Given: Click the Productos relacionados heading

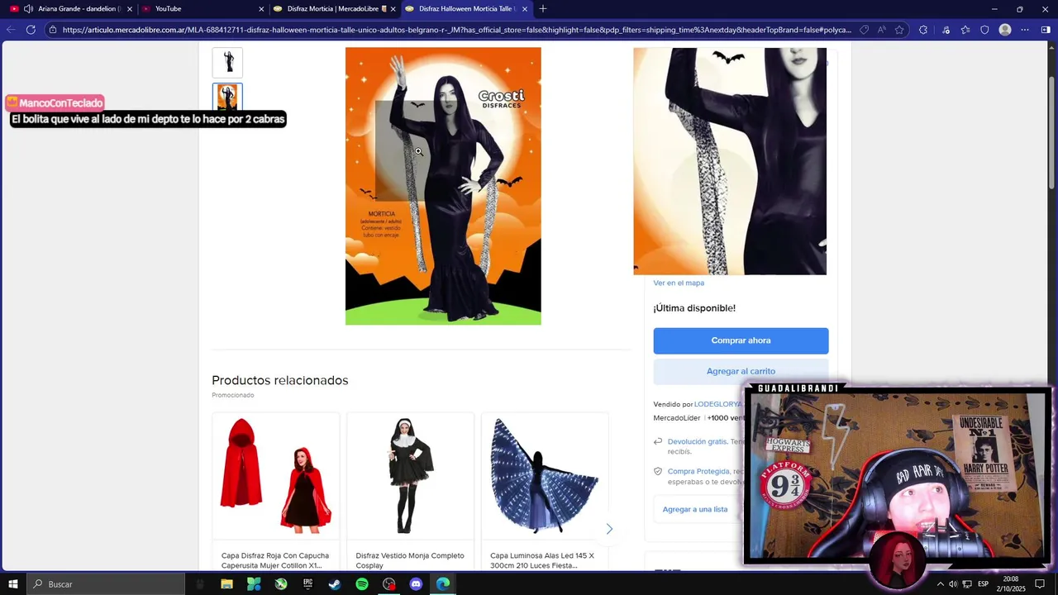Looking at the screenshot, I should (x=279, y=380).
